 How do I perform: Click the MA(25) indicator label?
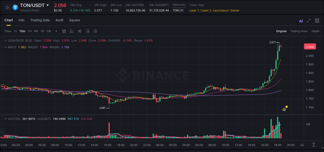point(33,47)
